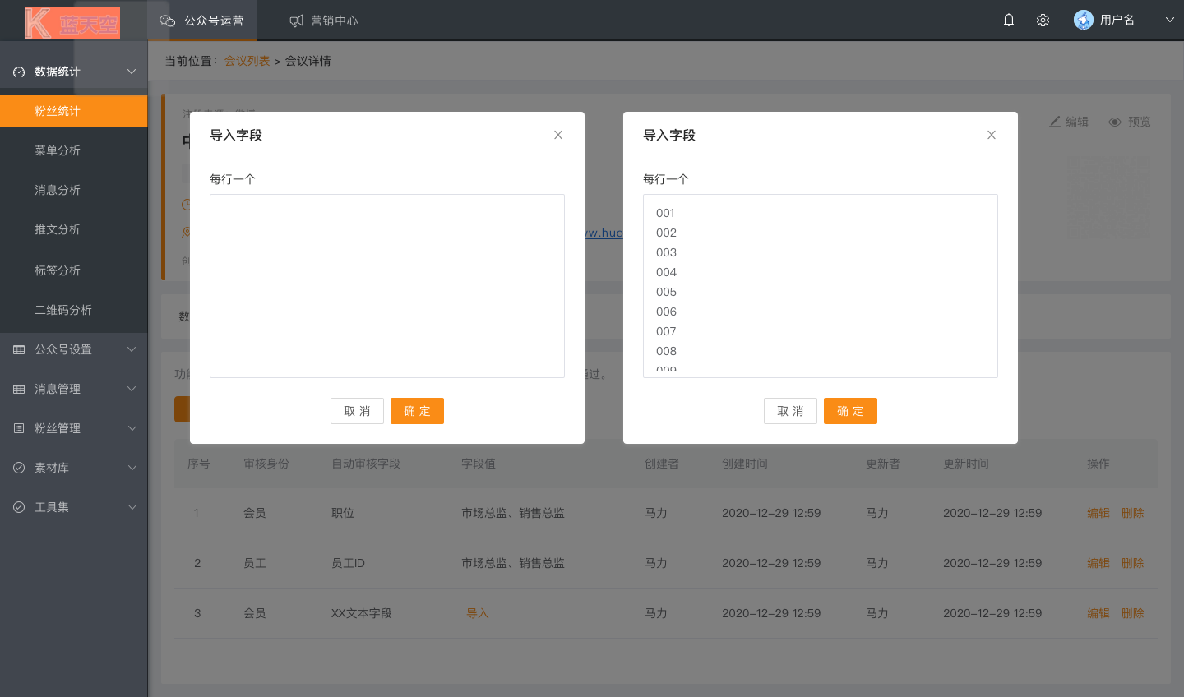Switch to 营销中心 tab
Image resolution: width=1184 pixels, height=697 pixels.
pyautogui.click(x=324, y=21)
